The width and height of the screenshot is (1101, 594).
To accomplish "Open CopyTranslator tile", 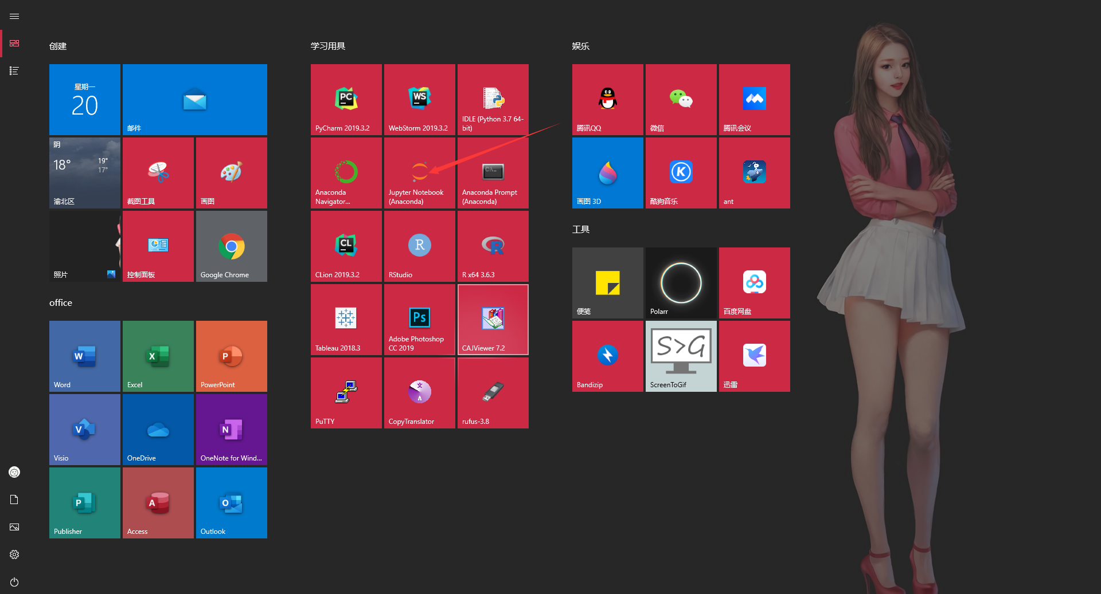I will tap(420, 393).
